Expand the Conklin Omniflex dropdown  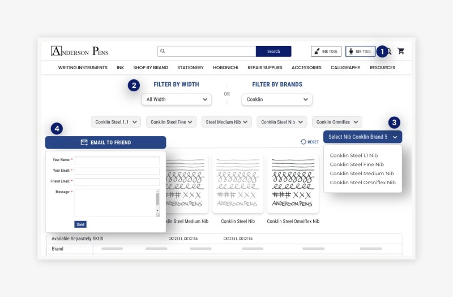click(x=337, y=122)
